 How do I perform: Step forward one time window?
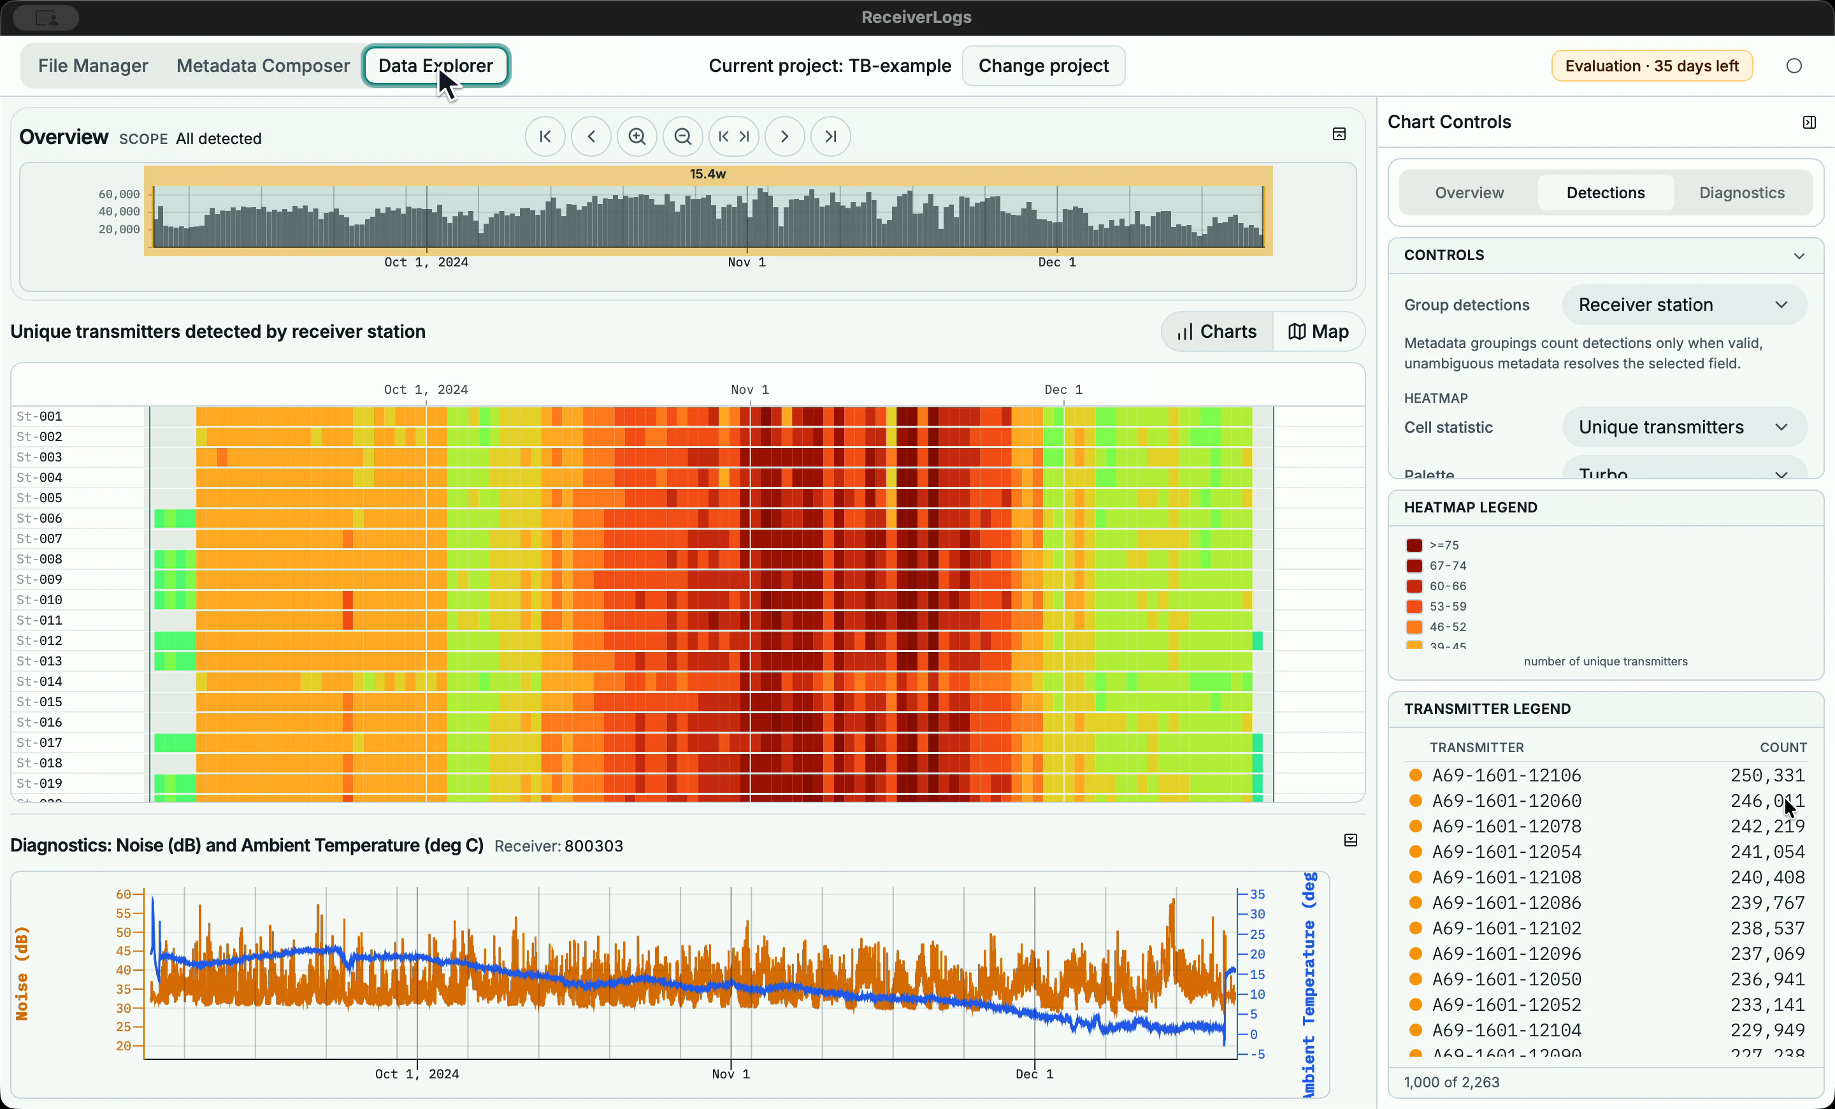tap(785, 136)
